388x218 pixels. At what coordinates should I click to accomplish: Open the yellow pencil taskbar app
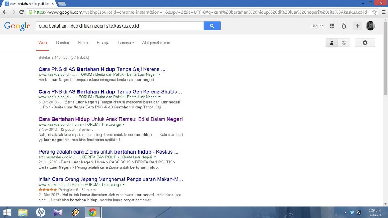tap(75, 213)
